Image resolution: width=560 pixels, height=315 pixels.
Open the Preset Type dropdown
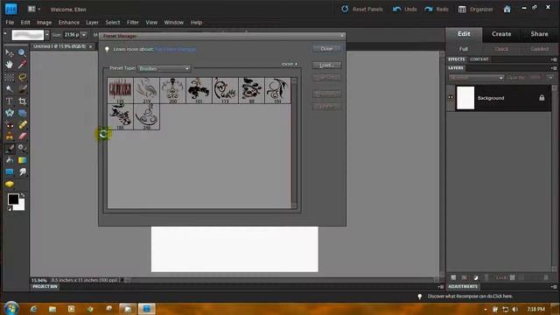pos(164,68)
